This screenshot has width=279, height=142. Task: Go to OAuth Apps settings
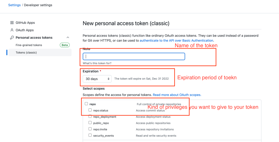[25, 30]
